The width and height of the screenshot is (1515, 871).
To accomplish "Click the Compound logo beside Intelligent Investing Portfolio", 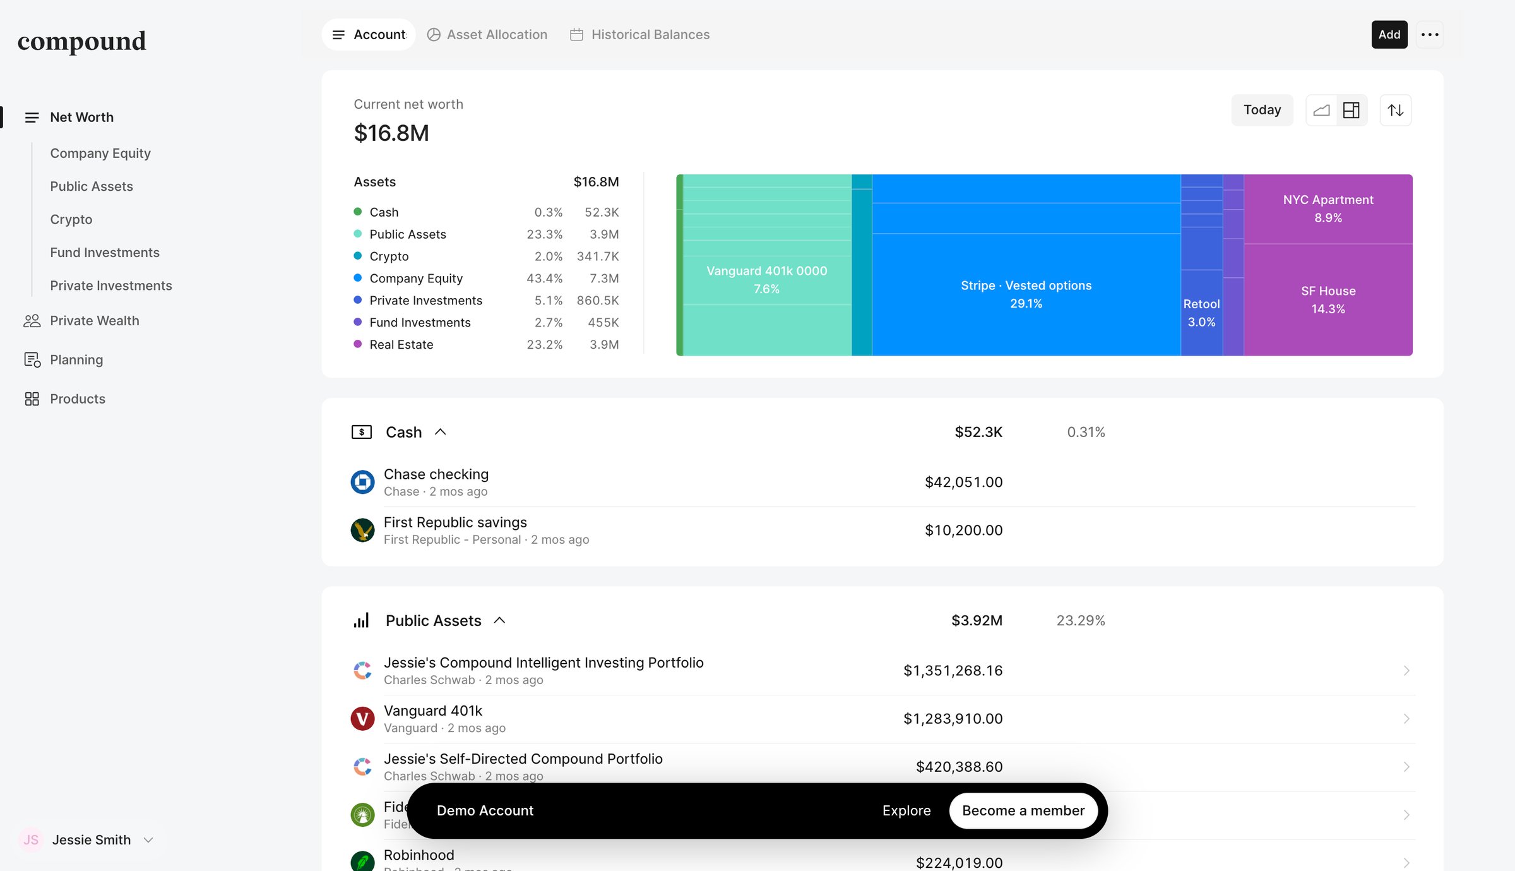I will (x=363, y=671).
